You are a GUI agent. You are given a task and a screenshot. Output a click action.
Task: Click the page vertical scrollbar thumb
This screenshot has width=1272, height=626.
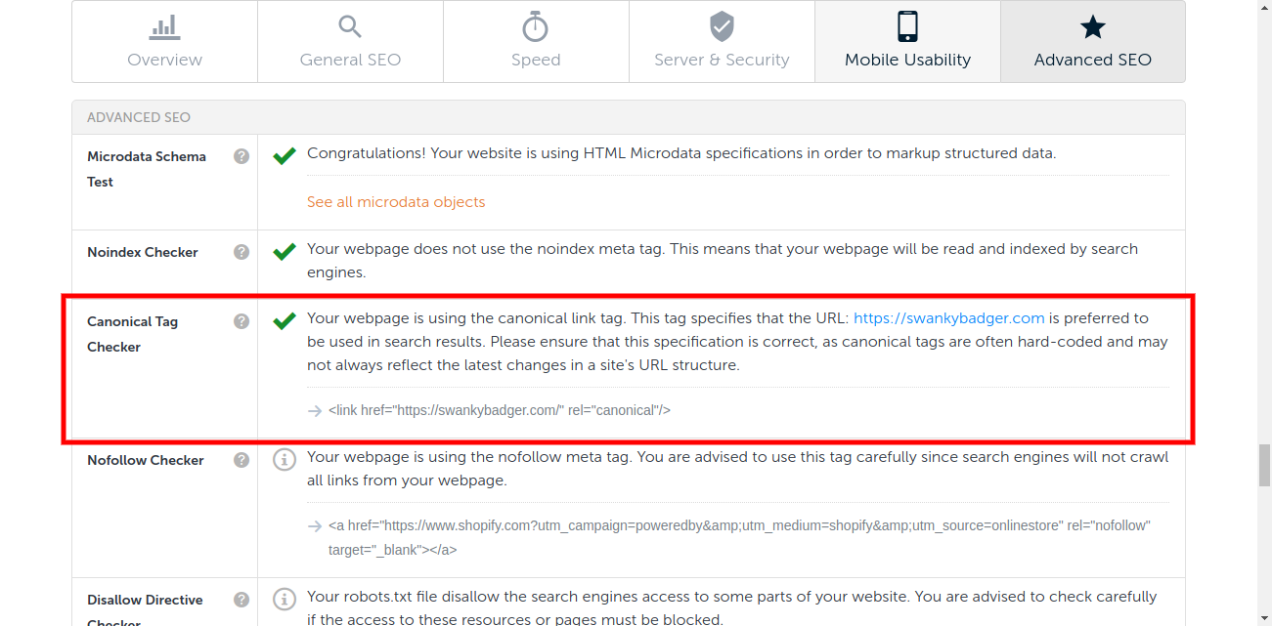(1263, 466)
